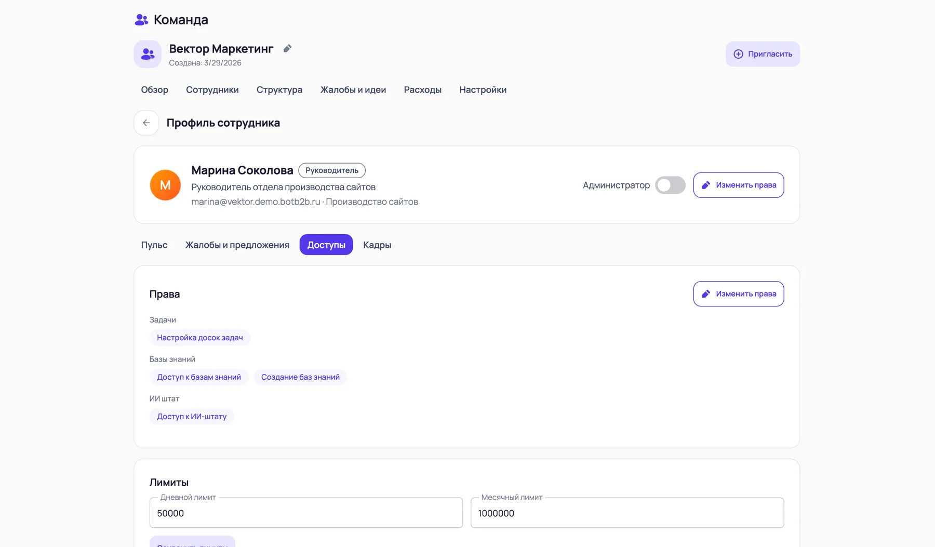Click the team avatar icon beside Вектор Маркетинг

point(148,54)
